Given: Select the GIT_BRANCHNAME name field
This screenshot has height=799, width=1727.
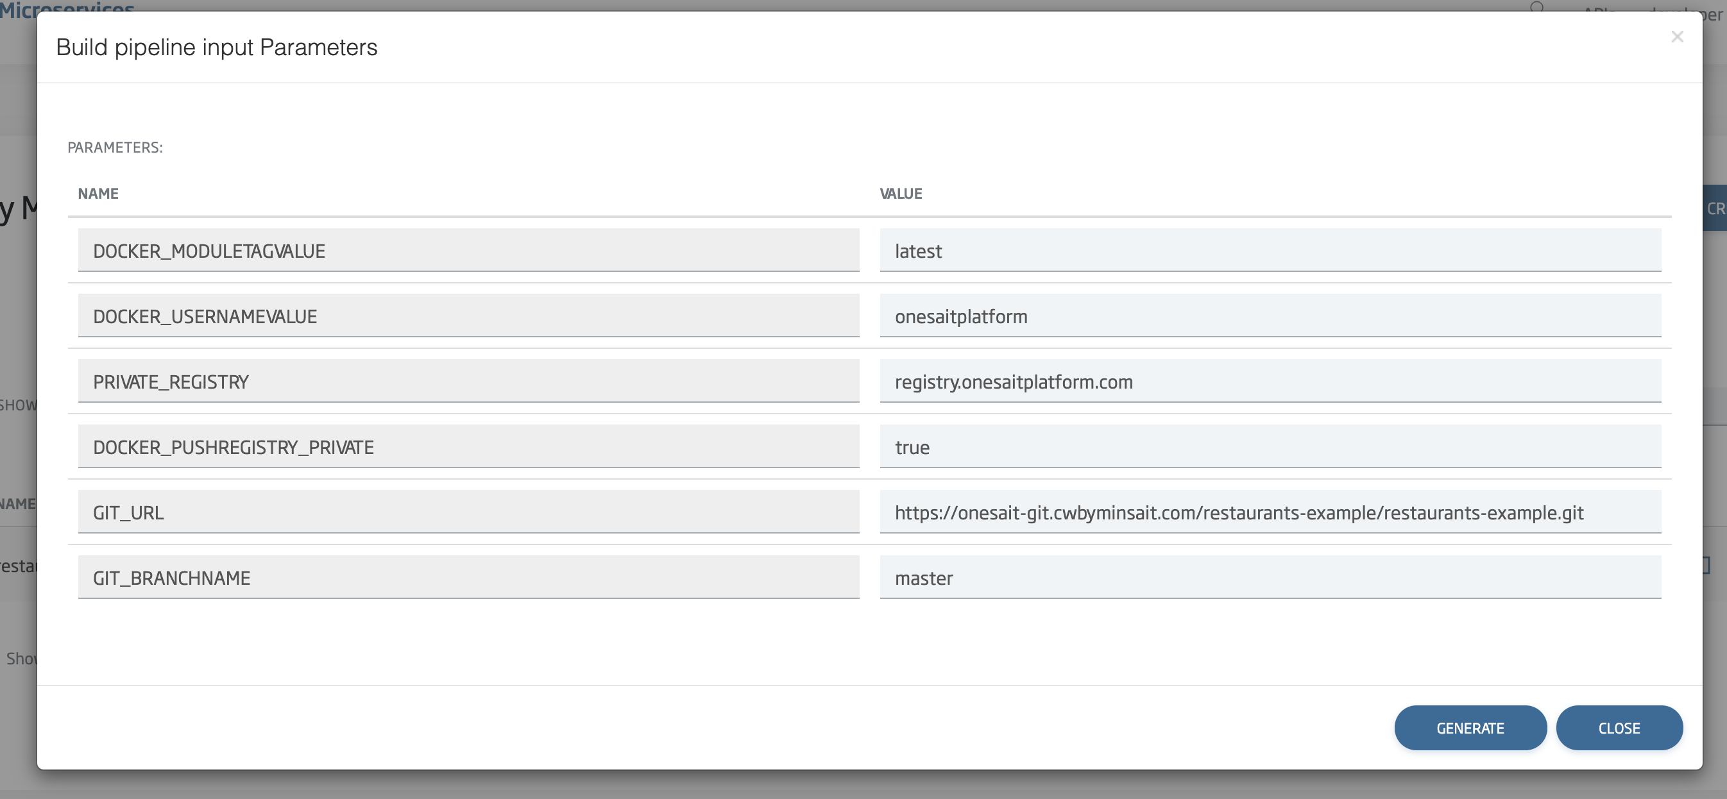Looking at the screenshot, I should (468, 577).
